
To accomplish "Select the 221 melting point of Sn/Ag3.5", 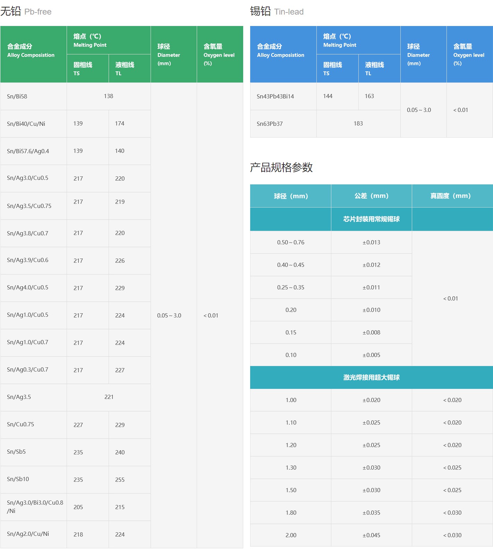I will tap(109, 397).
